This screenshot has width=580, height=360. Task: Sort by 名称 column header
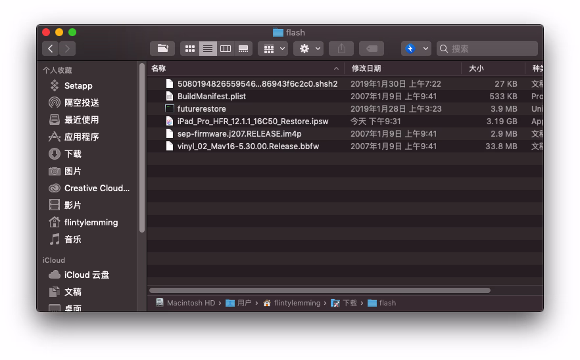tap(158, 68)
